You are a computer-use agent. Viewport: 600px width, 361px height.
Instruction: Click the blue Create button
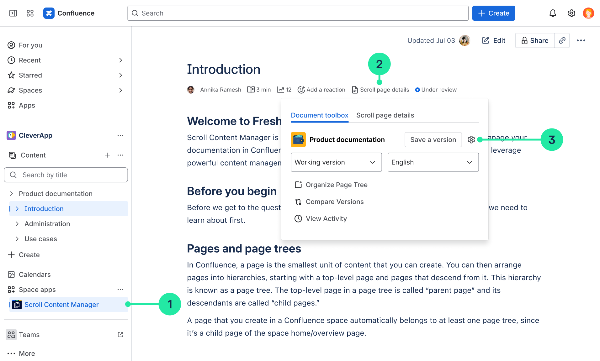pyautogui.click(x=493, y=13)
